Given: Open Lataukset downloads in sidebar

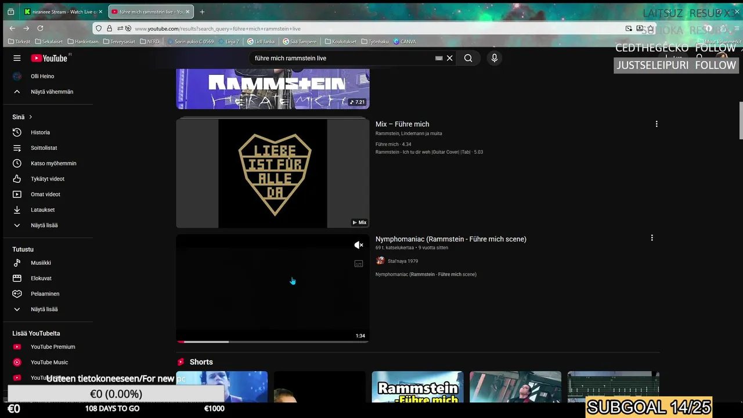Looking at the screenshot, I should [x=48, y=210].
